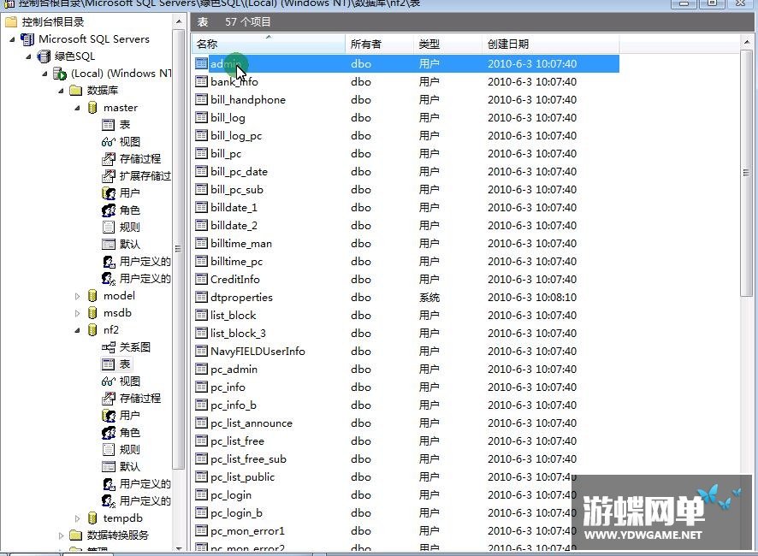758x556 pixels.
Task: Select the 表 node under nf2
Action: click(x=125, y=364)
